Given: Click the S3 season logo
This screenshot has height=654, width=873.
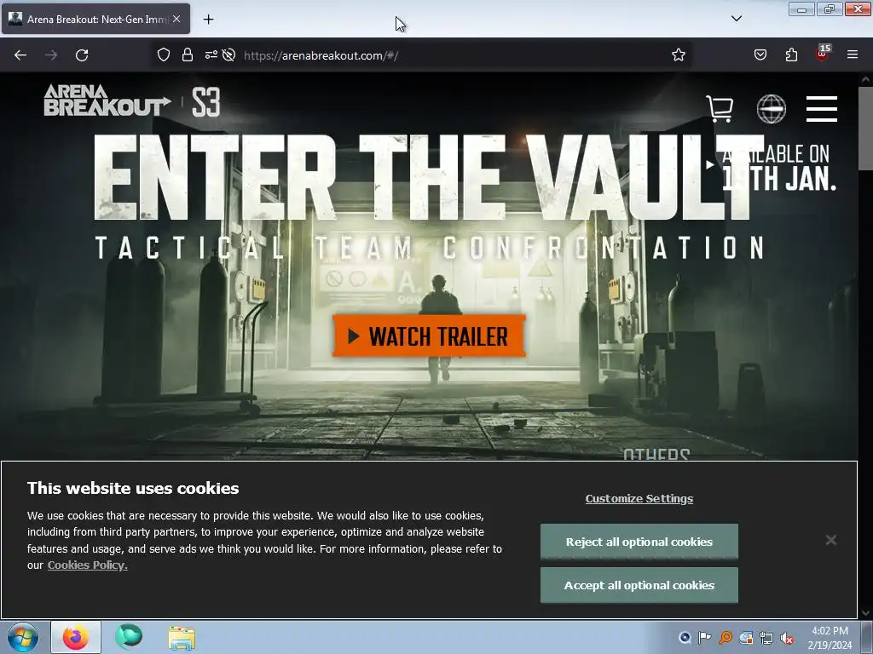Looking at the screenshot, I should click(206, 102).
